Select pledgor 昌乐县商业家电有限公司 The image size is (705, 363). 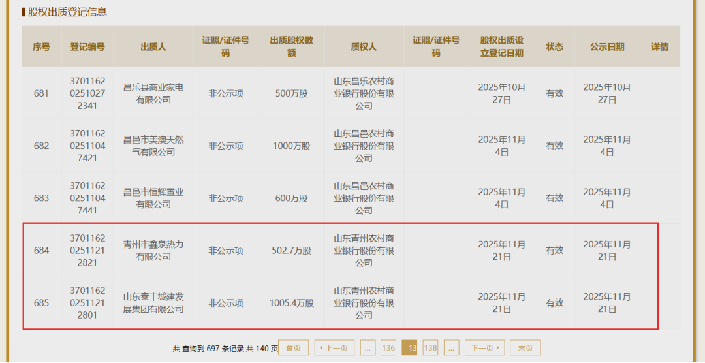click(153, 93)
